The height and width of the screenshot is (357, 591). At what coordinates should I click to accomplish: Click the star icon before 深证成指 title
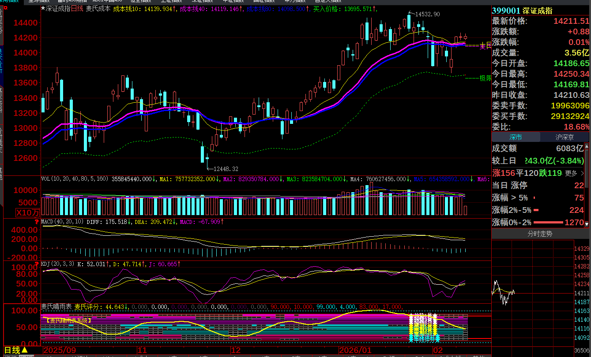tap(43, 8)
